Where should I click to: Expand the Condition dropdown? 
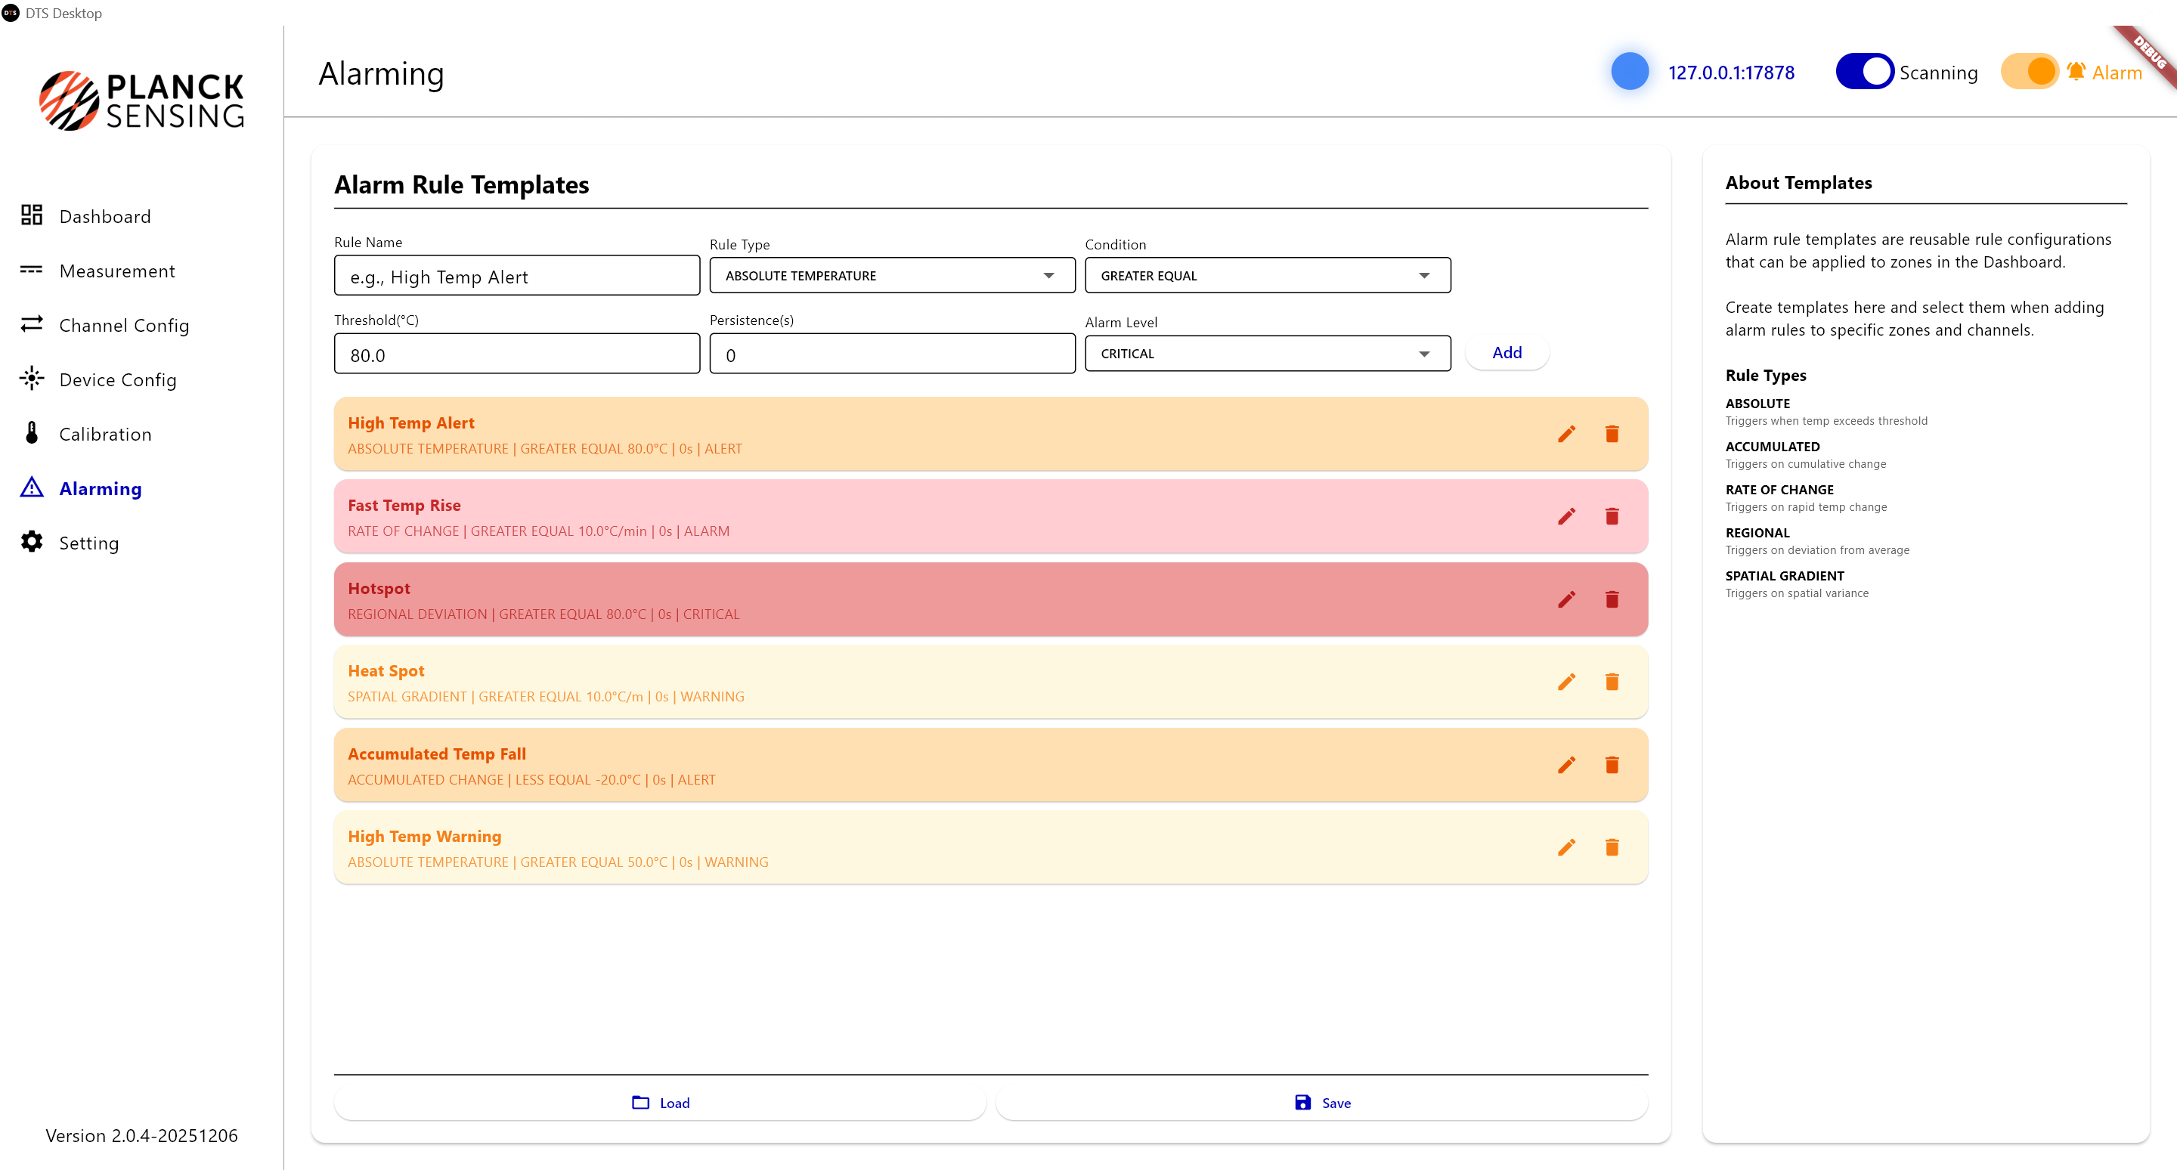click(1267, 275)
